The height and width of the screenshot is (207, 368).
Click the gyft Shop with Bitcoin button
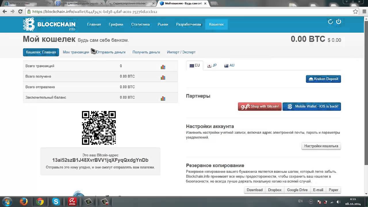coord(260,106)
